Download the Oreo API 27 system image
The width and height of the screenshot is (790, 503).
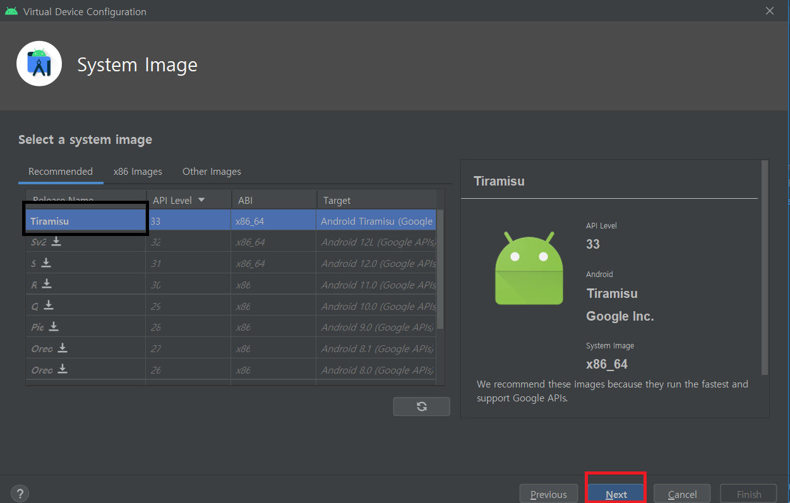(63, 348)
